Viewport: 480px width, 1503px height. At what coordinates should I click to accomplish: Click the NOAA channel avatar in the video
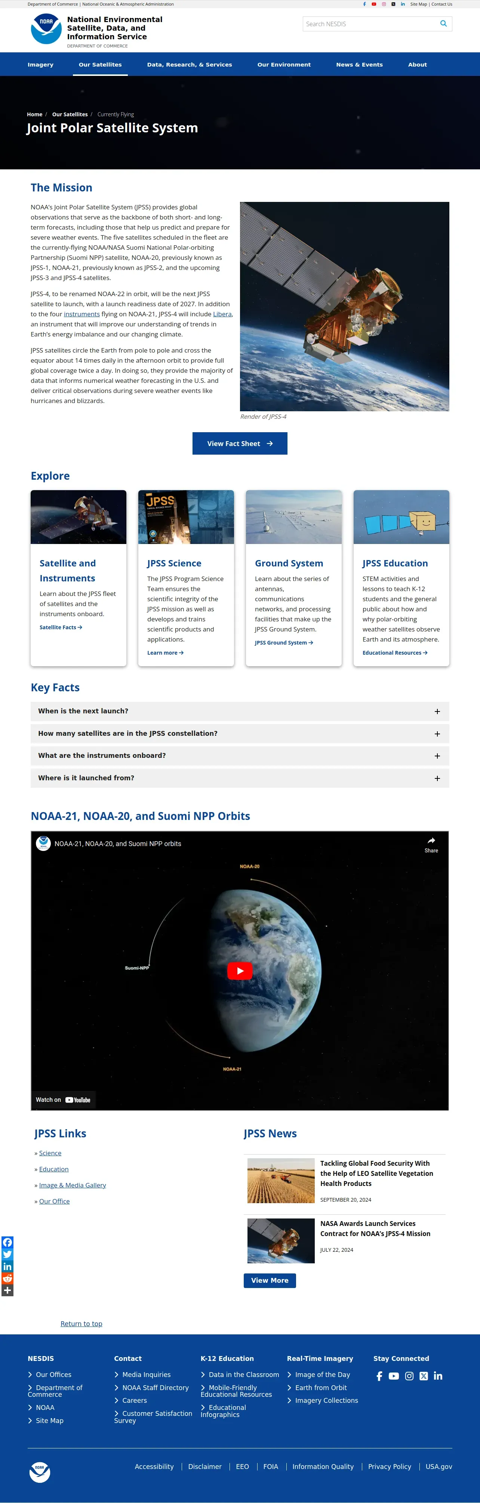click(43, 843)
